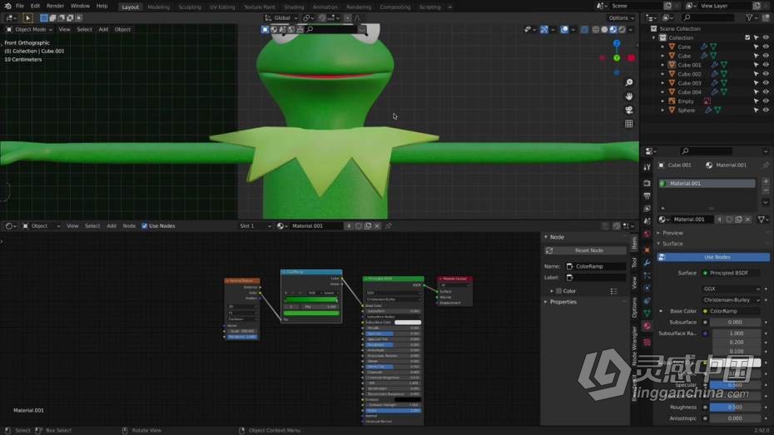Screen dimensions: 774x435
Task: Toggle Collection exclude checkbox
Action: pos(747,37)
